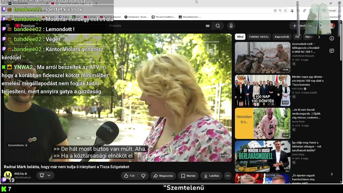Open the Hadtörténeti Múzeum channel name
Viewport: 343px width, 193px height.
pyautogui.click(x=303, y=56)
